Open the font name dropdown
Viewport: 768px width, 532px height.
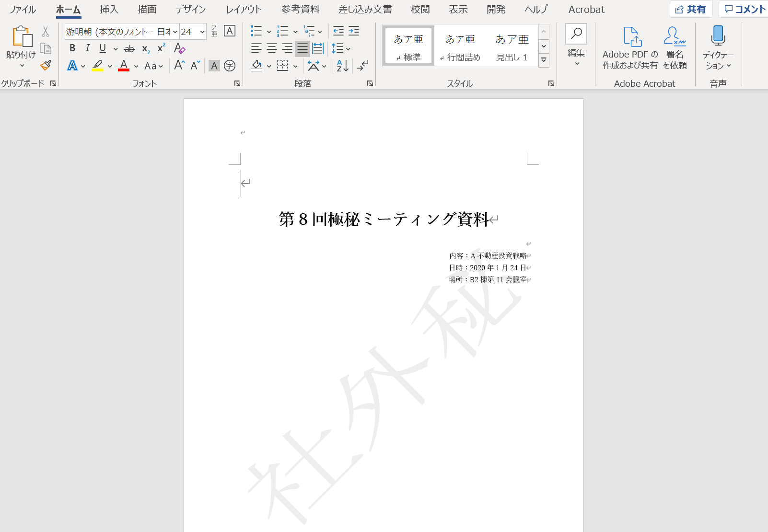[175, 32]
